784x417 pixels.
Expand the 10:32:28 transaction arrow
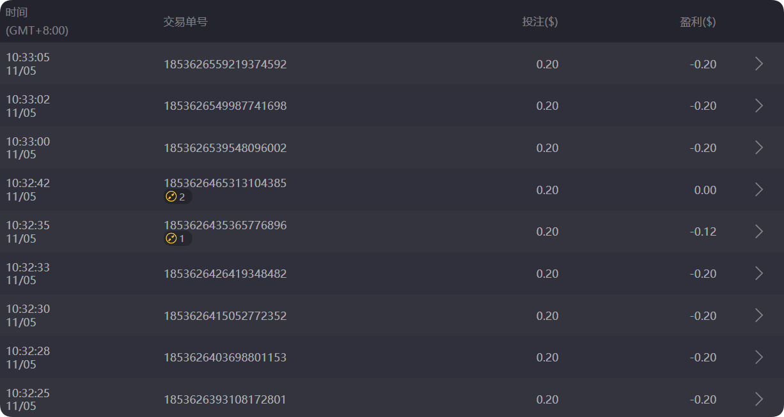[x=759, y=358]
